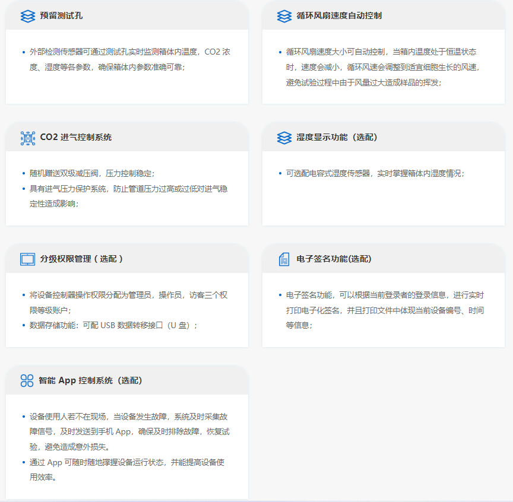Viewport: 513px width, 502px height.
Task: Select the CO2 进气控制系统 chip icon
Action: click(27, 138)
